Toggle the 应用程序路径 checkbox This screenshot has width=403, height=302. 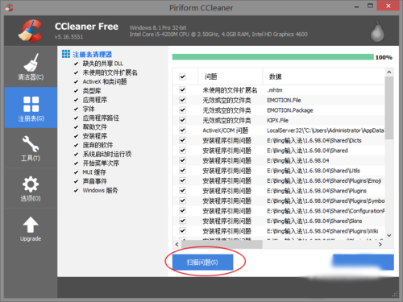coord(76,118)
